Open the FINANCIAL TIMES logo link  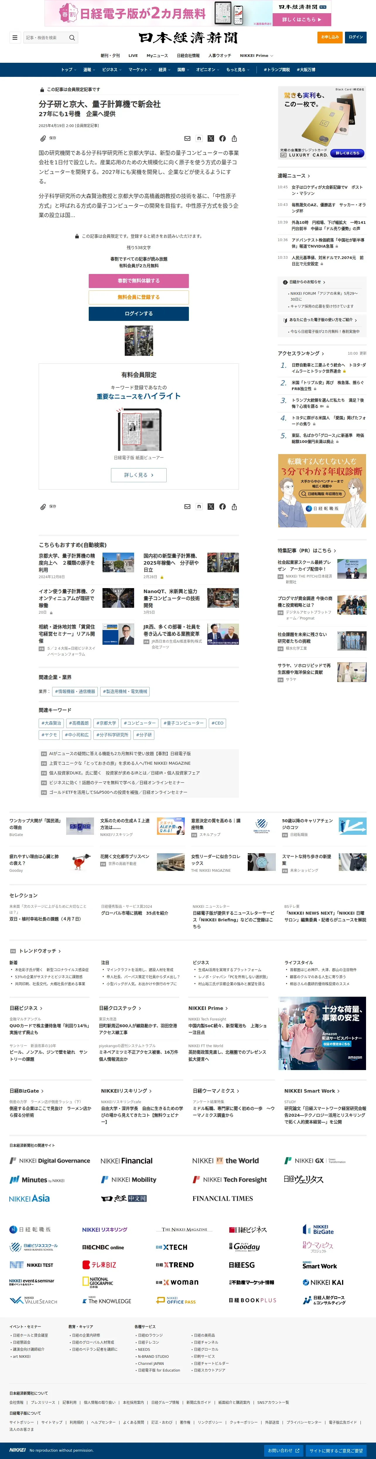(x=222, y=1199)
